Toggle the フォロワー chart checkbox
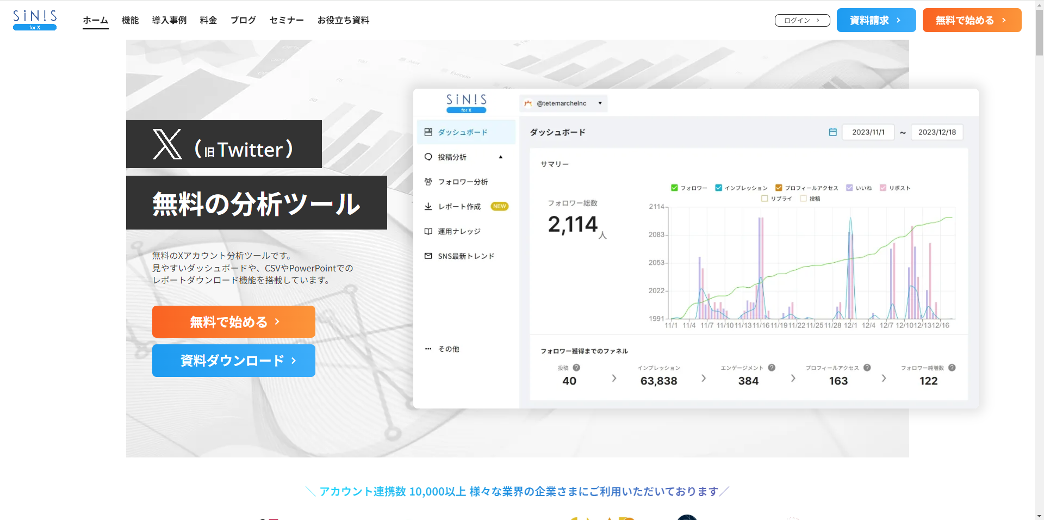1044x520 pixels. click(x=674, y=188)
